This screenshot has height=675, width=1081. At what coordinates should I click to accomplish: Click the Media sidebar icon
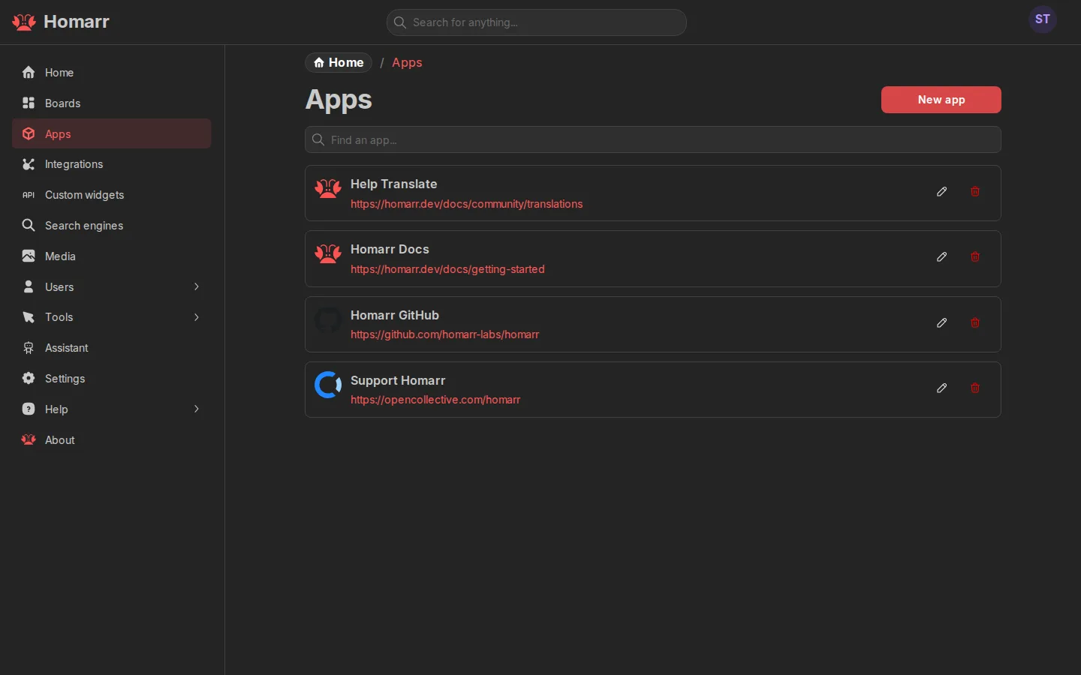29,256
